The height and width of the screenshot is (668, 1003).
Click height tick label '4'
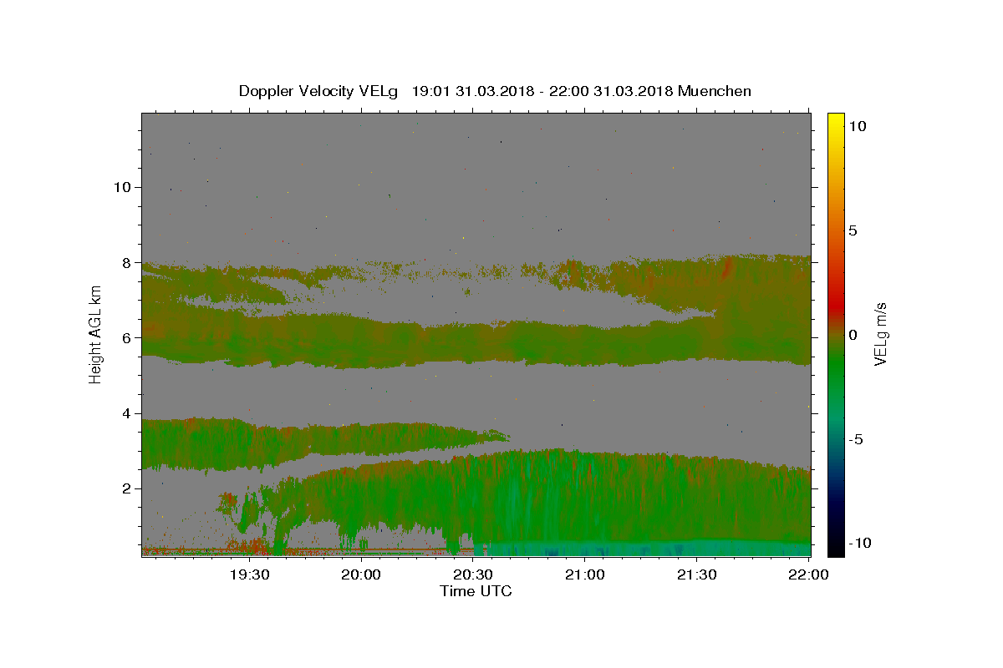(125, 412)
